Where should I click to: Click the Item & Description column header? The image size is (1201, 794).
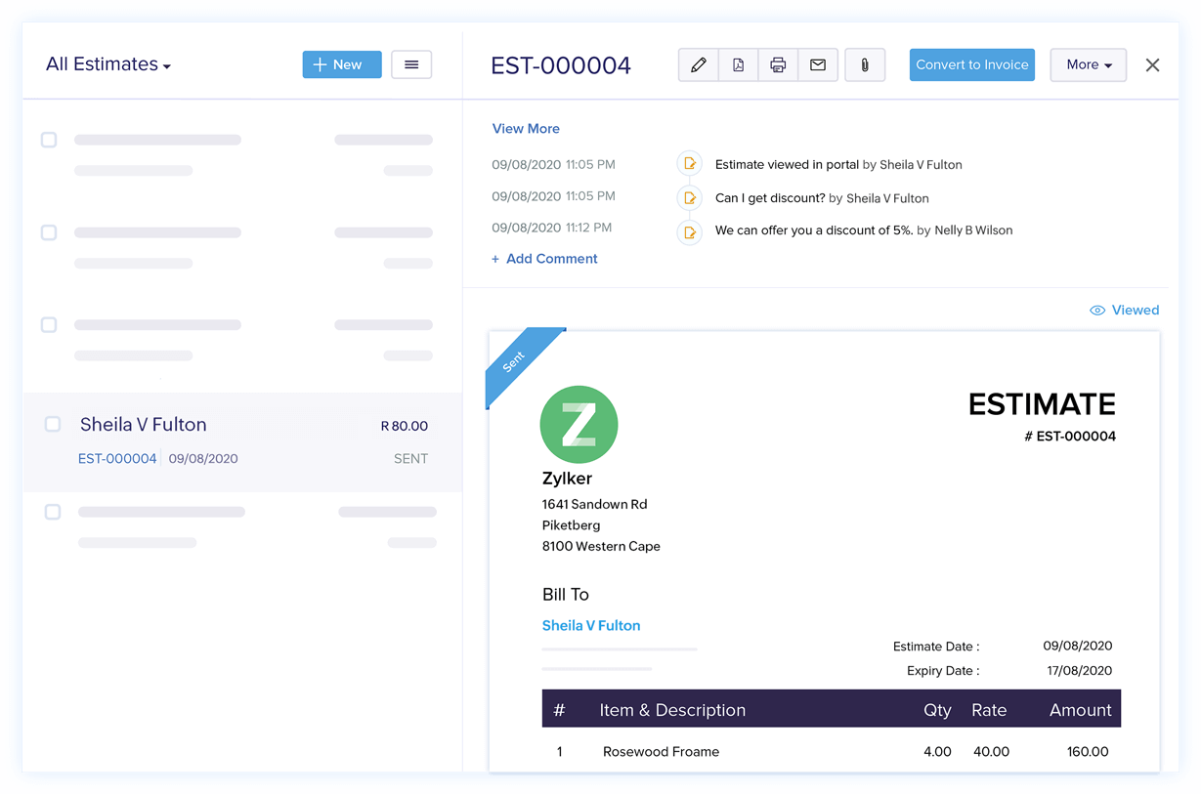[x=672, y=710]
